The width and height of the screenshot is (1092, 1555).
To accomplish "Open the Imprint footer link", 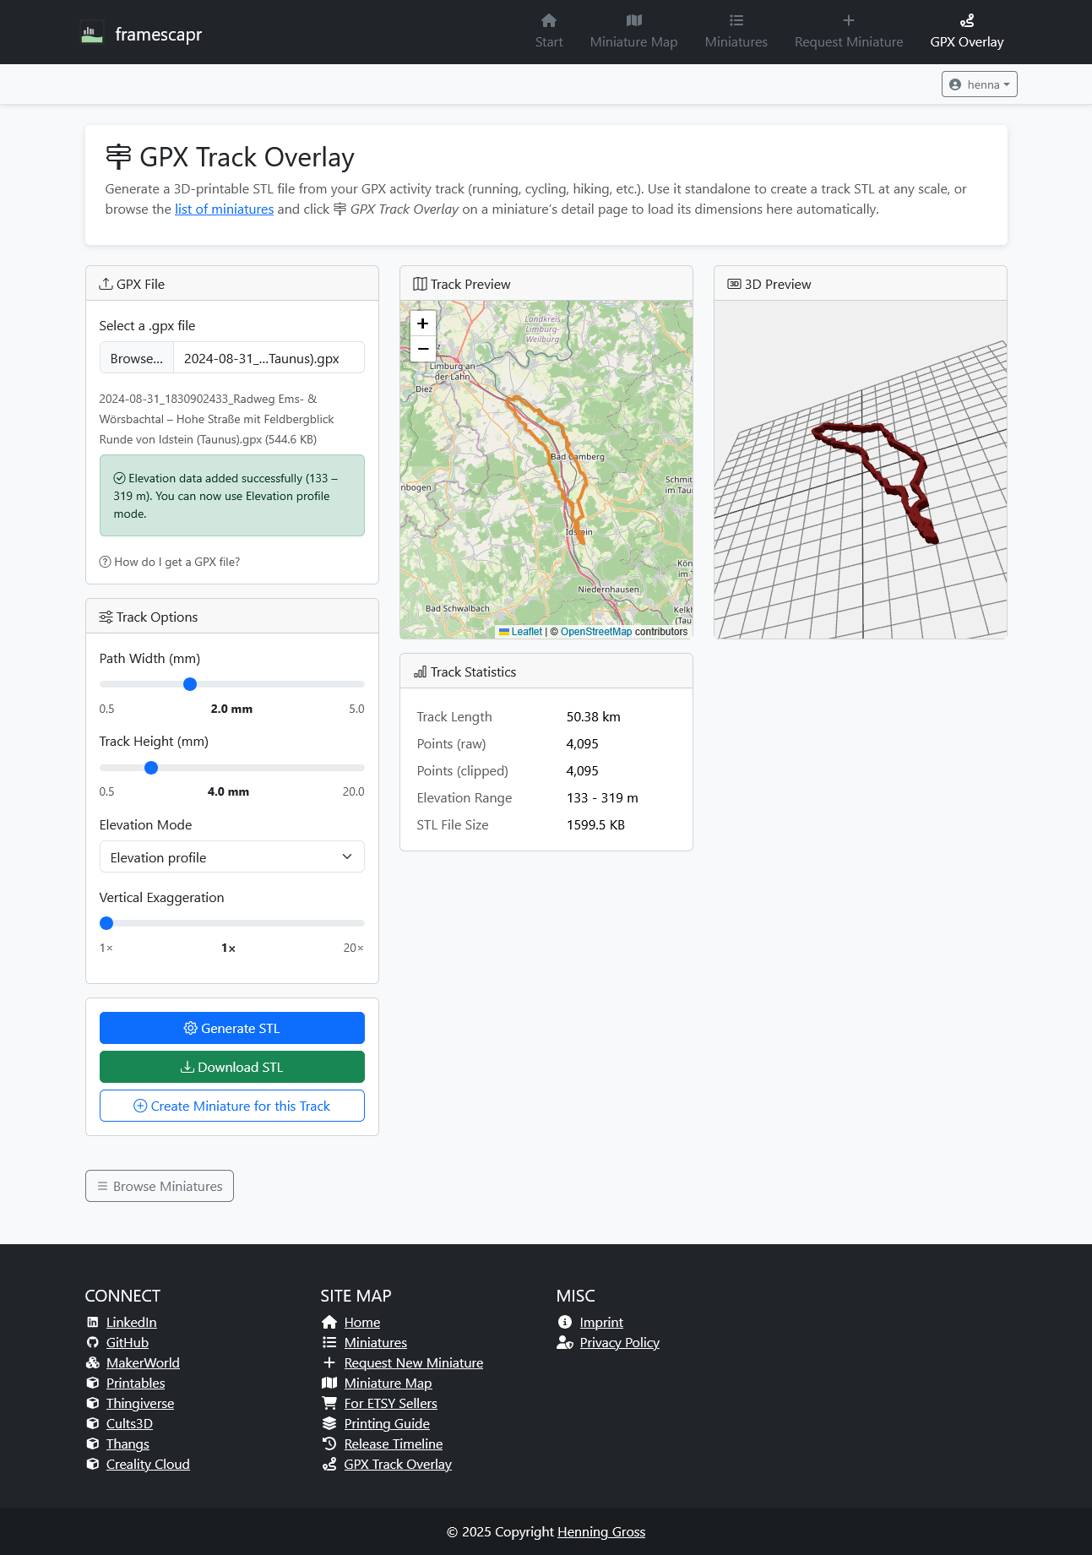I will pos(601,1323).
